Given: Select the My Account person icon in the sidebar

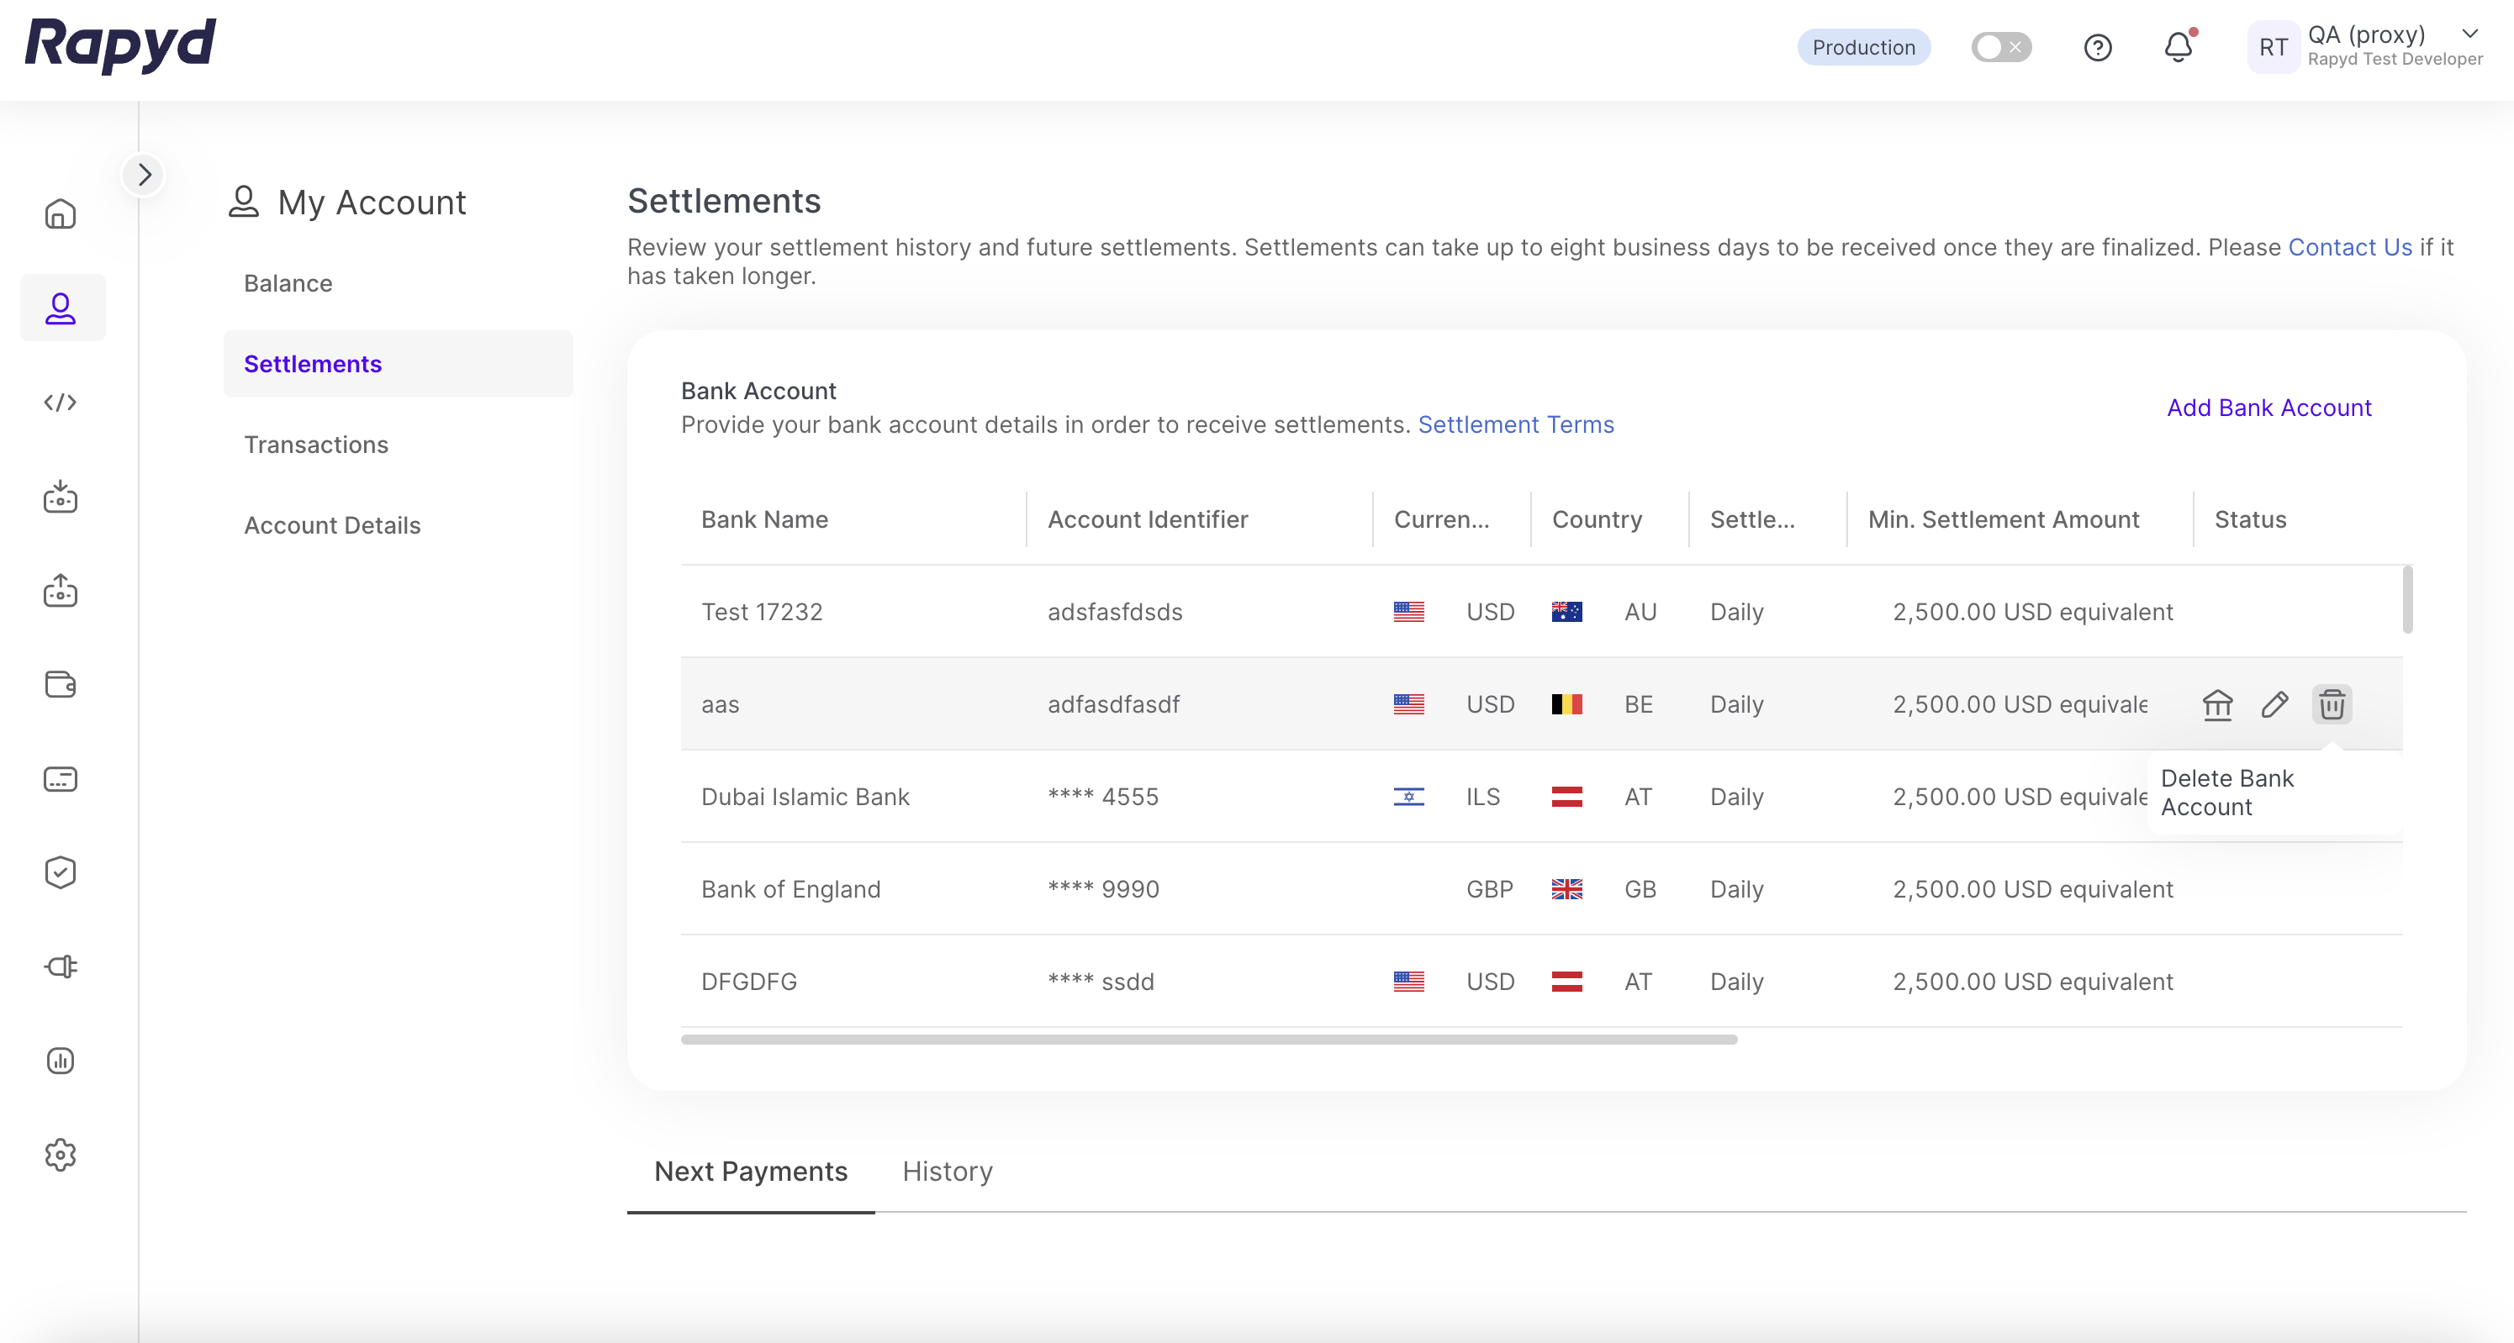Looking at the screenshot, I should pyautogui.click(x=61, y=308).
